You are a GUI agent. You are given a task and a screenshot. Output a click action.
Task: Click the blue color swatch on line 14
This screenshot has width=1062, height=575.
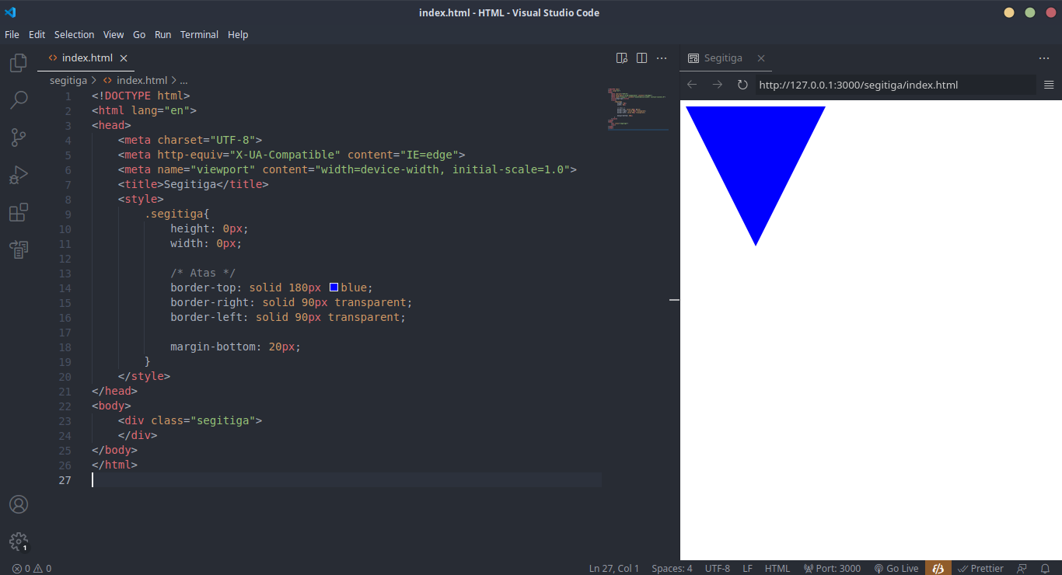pos(334,287)
